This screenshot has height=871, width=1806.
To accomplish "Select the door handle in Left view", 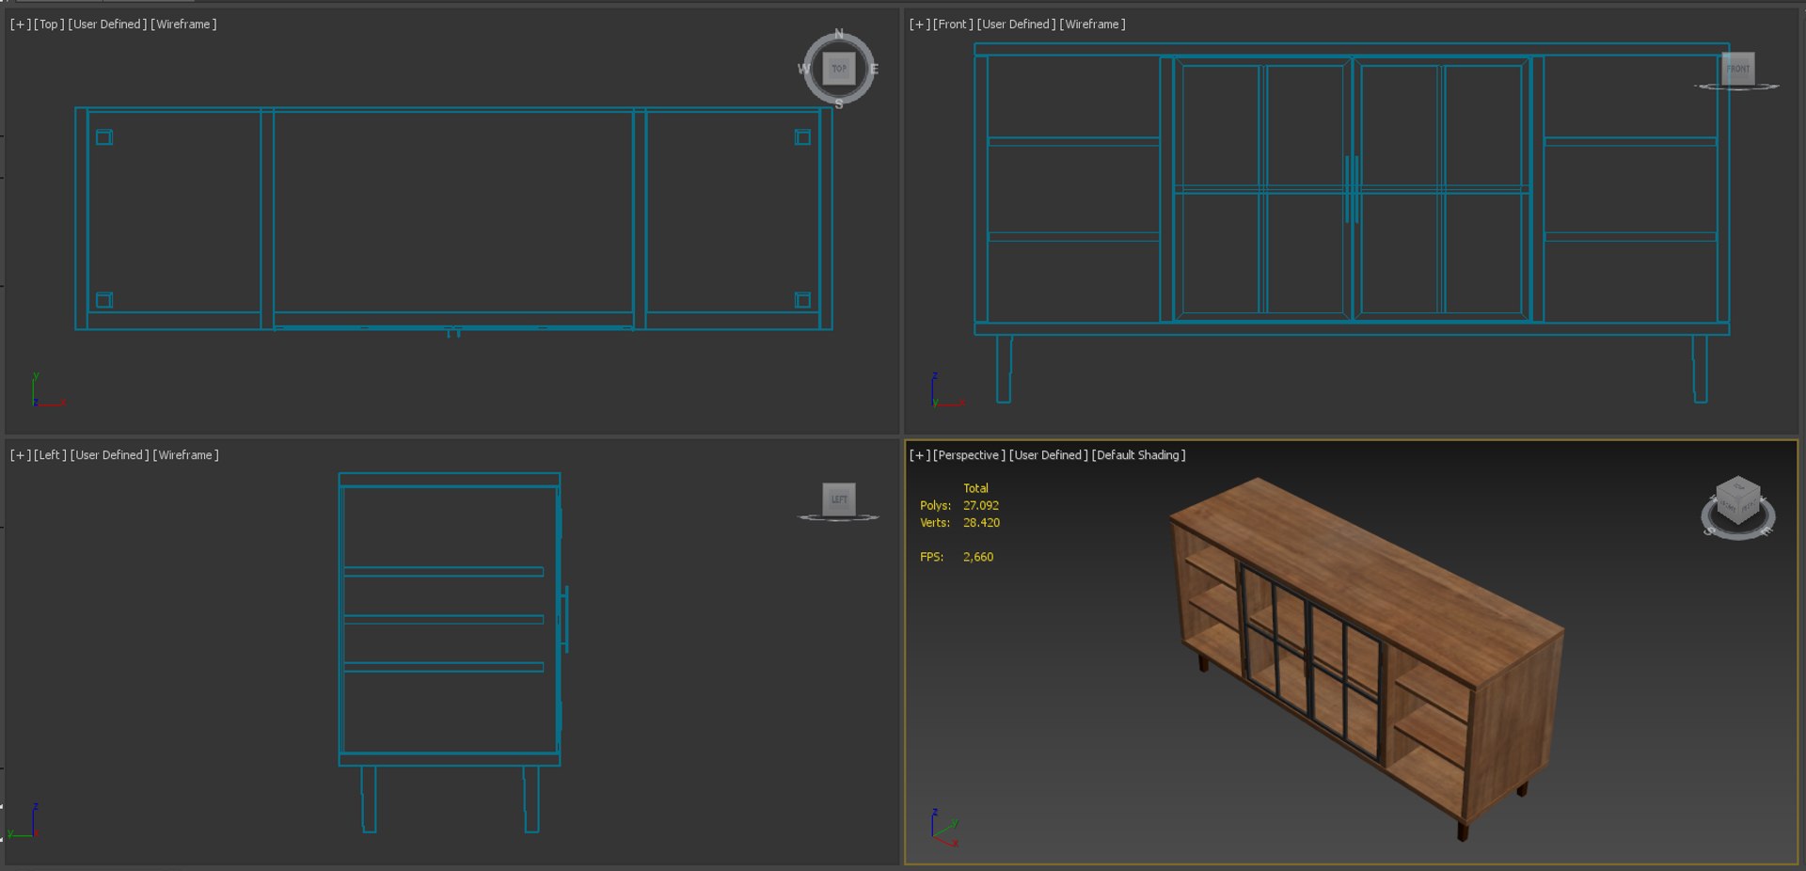I will click(x=565, y=619).
